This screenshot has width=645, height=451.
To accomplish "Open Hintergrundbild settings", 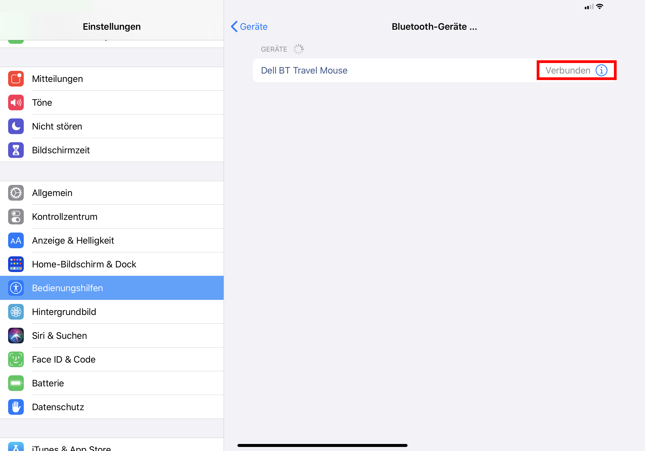I will (64, 312).
